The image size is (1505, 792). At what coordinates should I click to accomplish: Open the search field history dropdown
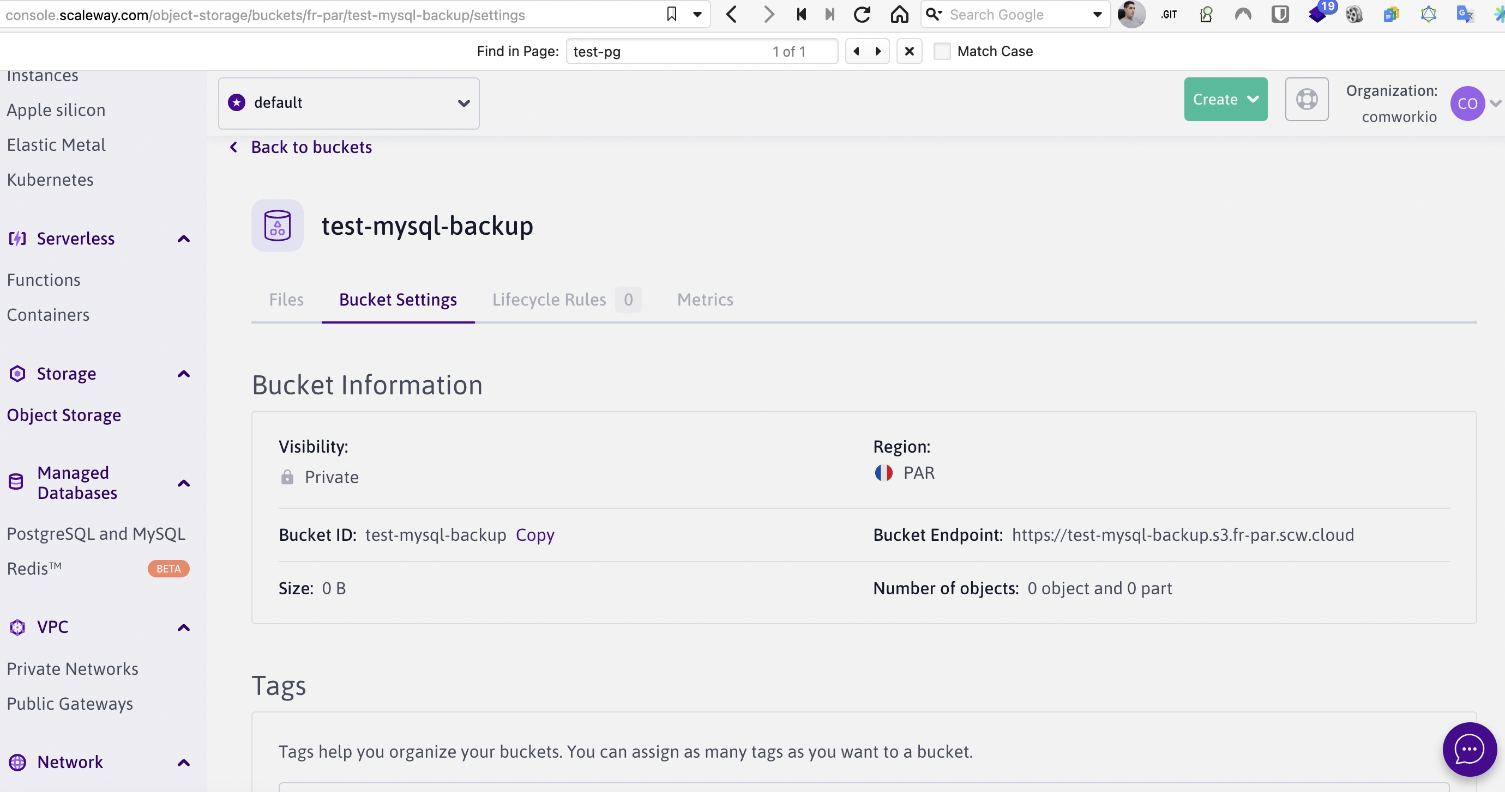1097,15
